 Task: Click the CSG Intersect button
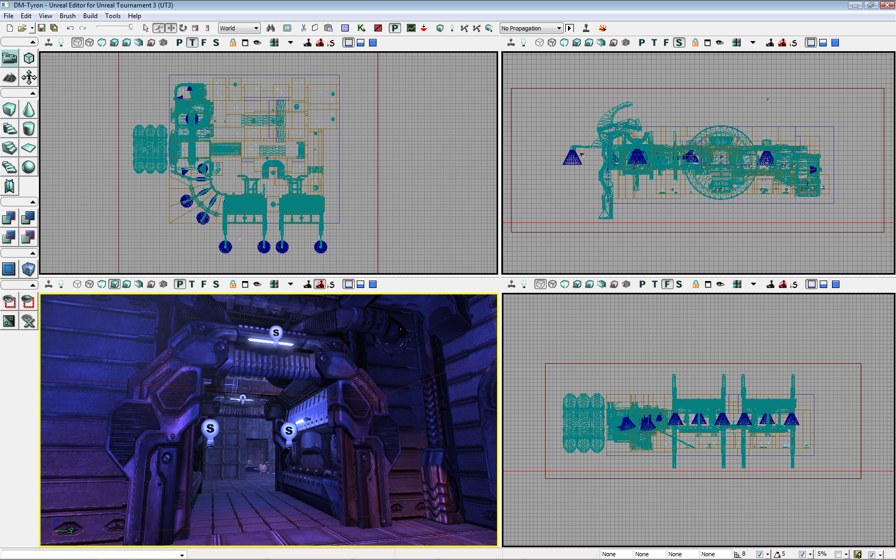[10, 237]
